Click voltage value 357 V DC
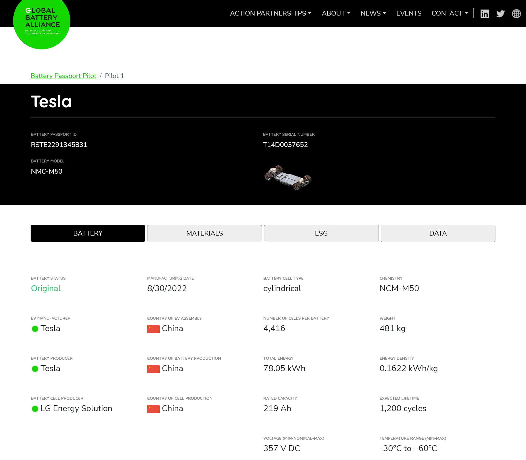Screen dimensions: 526x460 pyautogui.click(x=282, y=448)
